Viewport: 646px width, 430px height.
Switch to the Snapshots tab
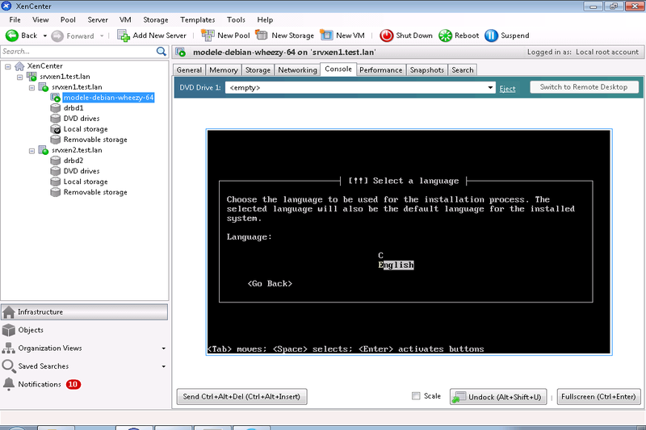427,70
